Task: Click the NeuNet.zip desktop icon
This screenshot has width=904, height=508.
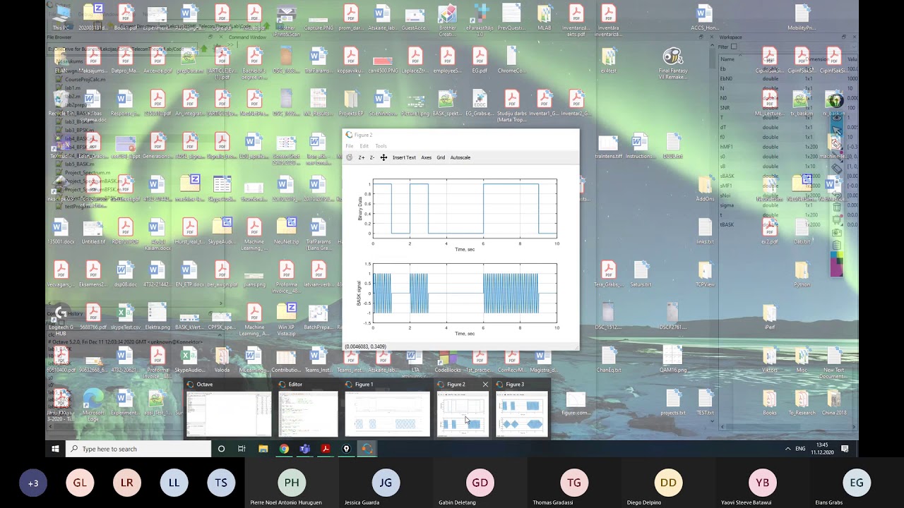Action: pyautogui.click(x=286, y=233)
